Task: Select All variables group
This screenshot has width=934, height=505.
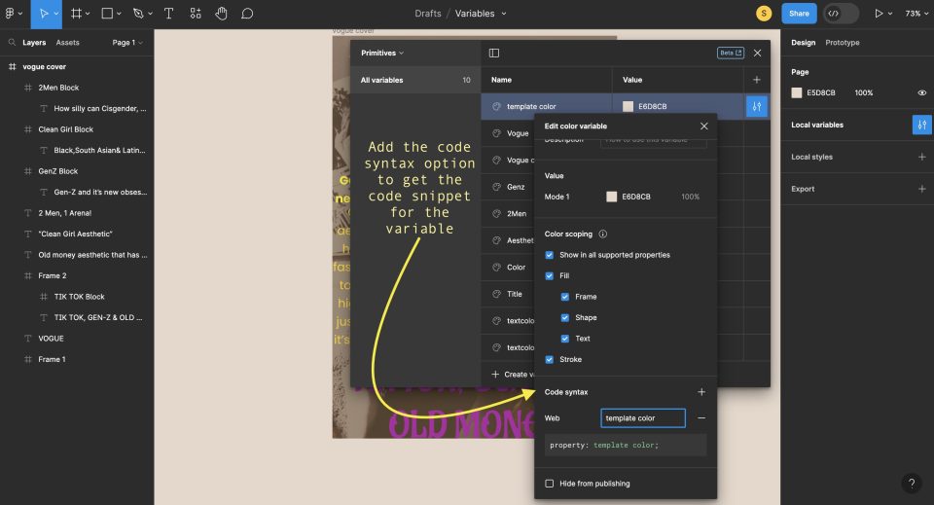Action: pyautogui.click(x=415, y=80)
